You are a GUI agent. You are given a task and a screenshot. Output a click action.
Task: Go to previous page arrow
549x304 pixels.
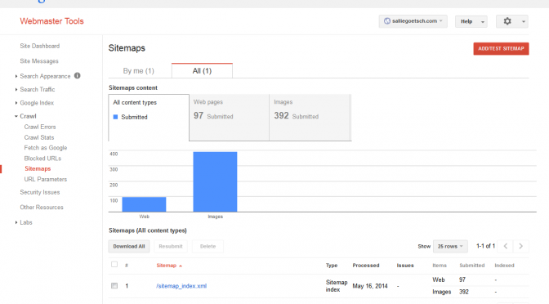(505, 246)
